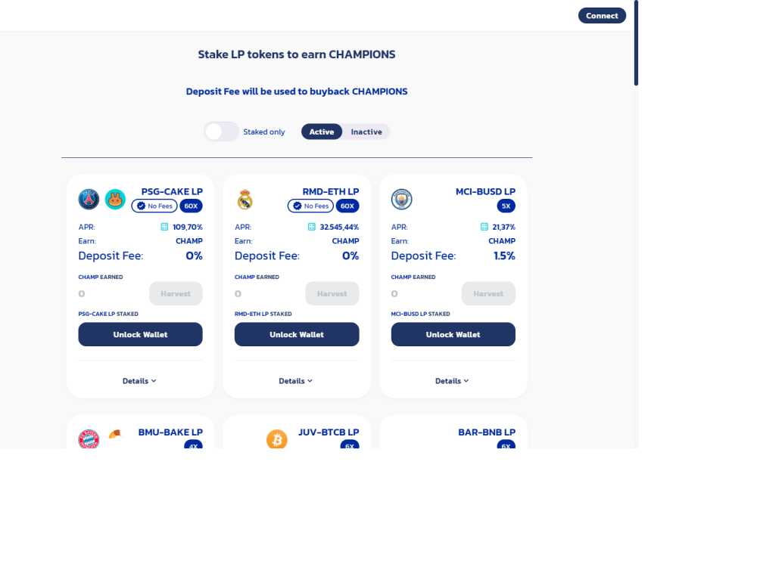Open APR calculator for PSG-CAKE LP
Screen dimensions: 757x567
(164, 227)
